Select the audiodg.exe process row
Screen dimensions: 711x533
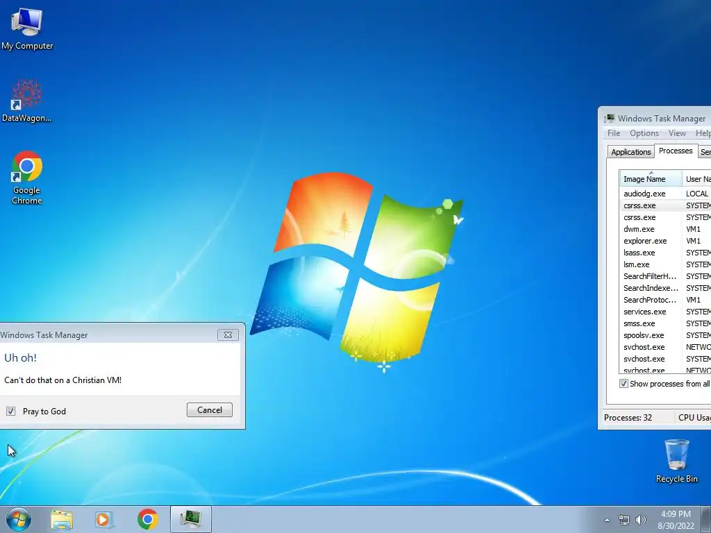(665, 194)
